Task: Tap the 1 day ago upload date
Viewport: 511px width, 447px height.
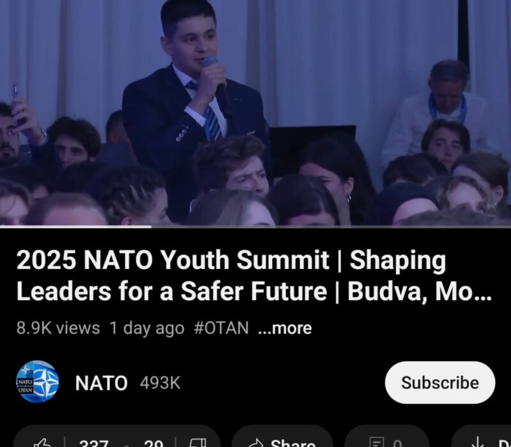Action: click(147, 328)
